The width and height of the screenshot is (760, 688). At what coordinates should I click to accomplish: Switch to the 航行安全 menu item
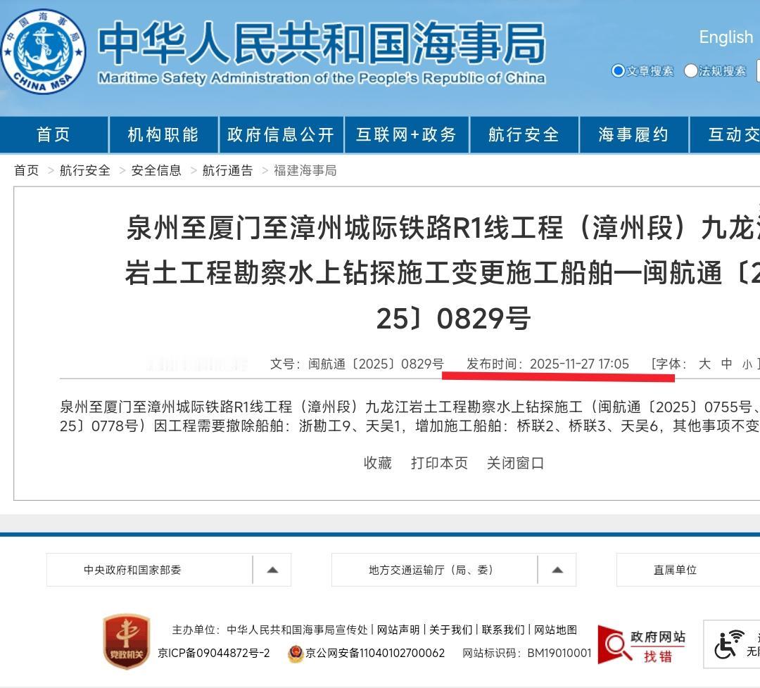pyautogui.click(x=524, y=134)
